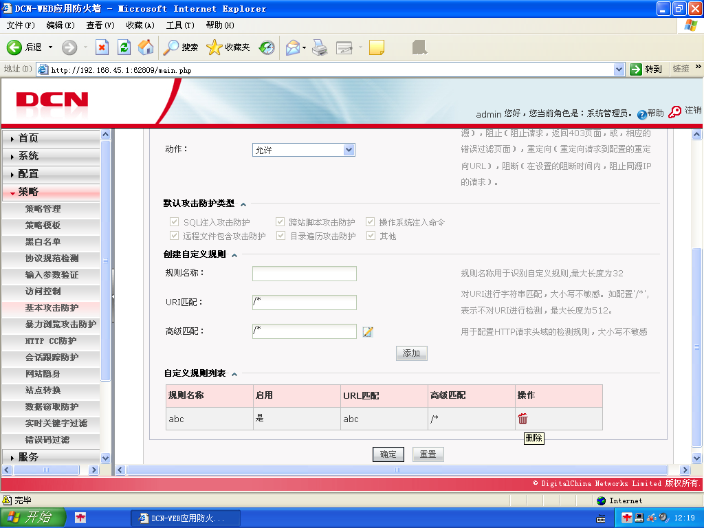704x528 pixels.
Task: Collapse 自定义规则列表 section
Action: (x=234, y=374)
